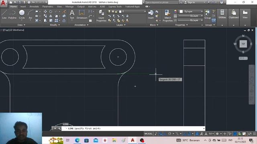Expand the Block panel
This screenshot has height=144, width=257.
coord(154,25)
